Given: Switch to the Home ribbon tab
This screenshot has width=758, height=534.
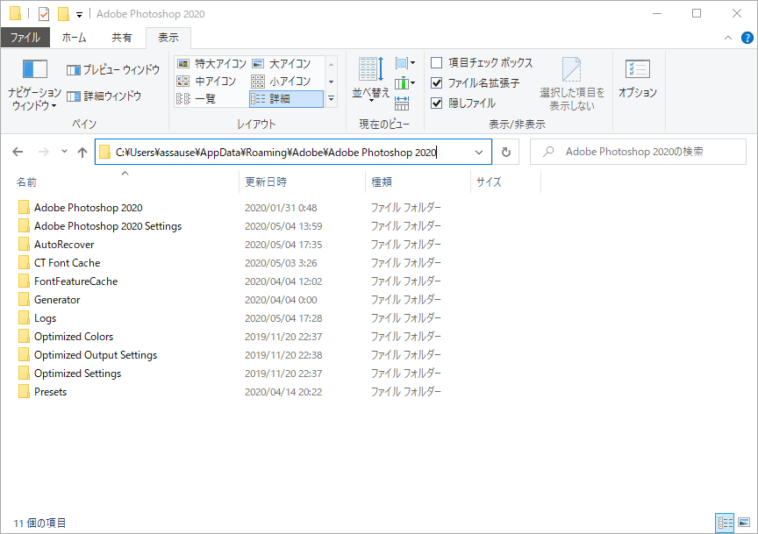Looking at the screenshot, I should pos(74,37).
